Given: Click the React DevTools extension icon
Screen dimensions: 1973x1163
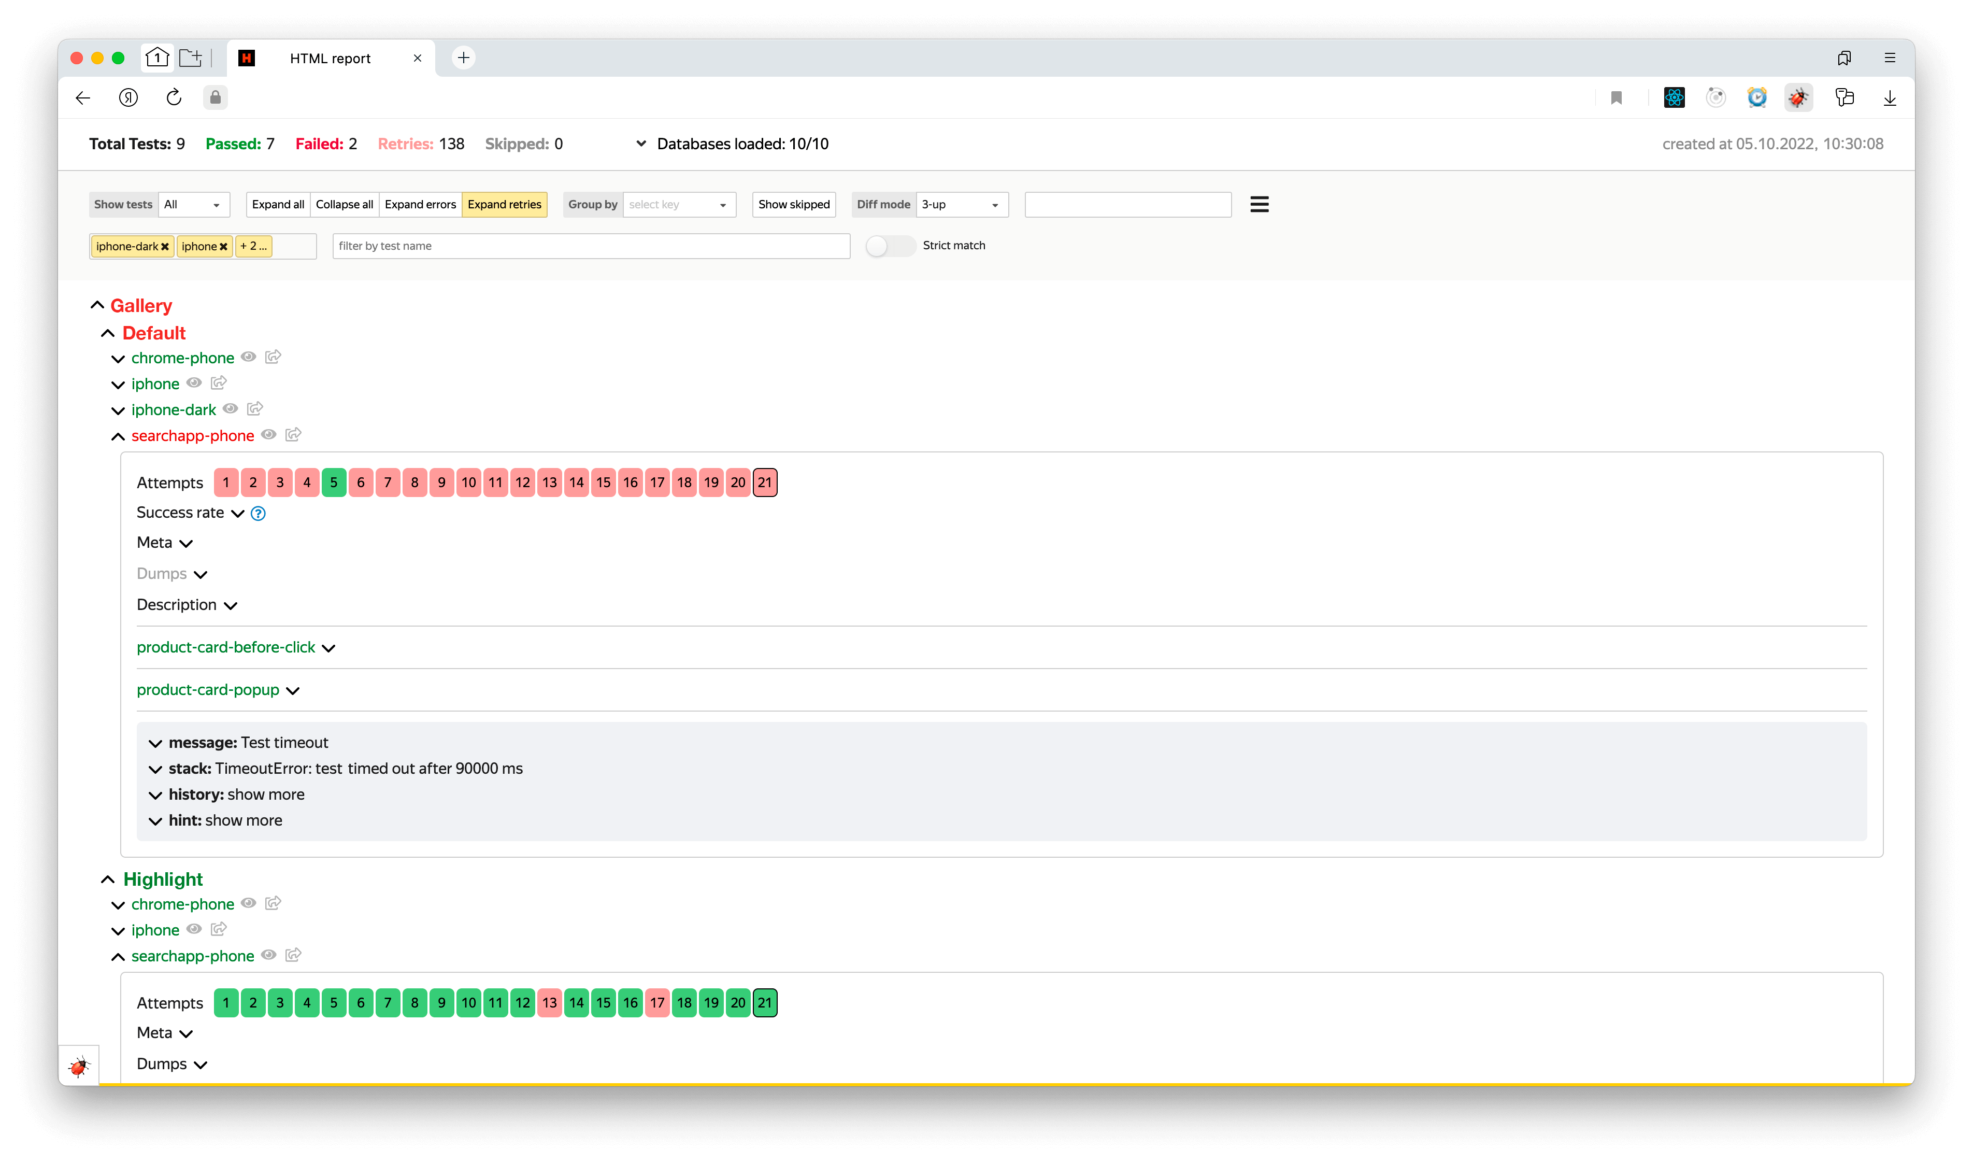Looking at the screenshot, I should point(1674,98).
